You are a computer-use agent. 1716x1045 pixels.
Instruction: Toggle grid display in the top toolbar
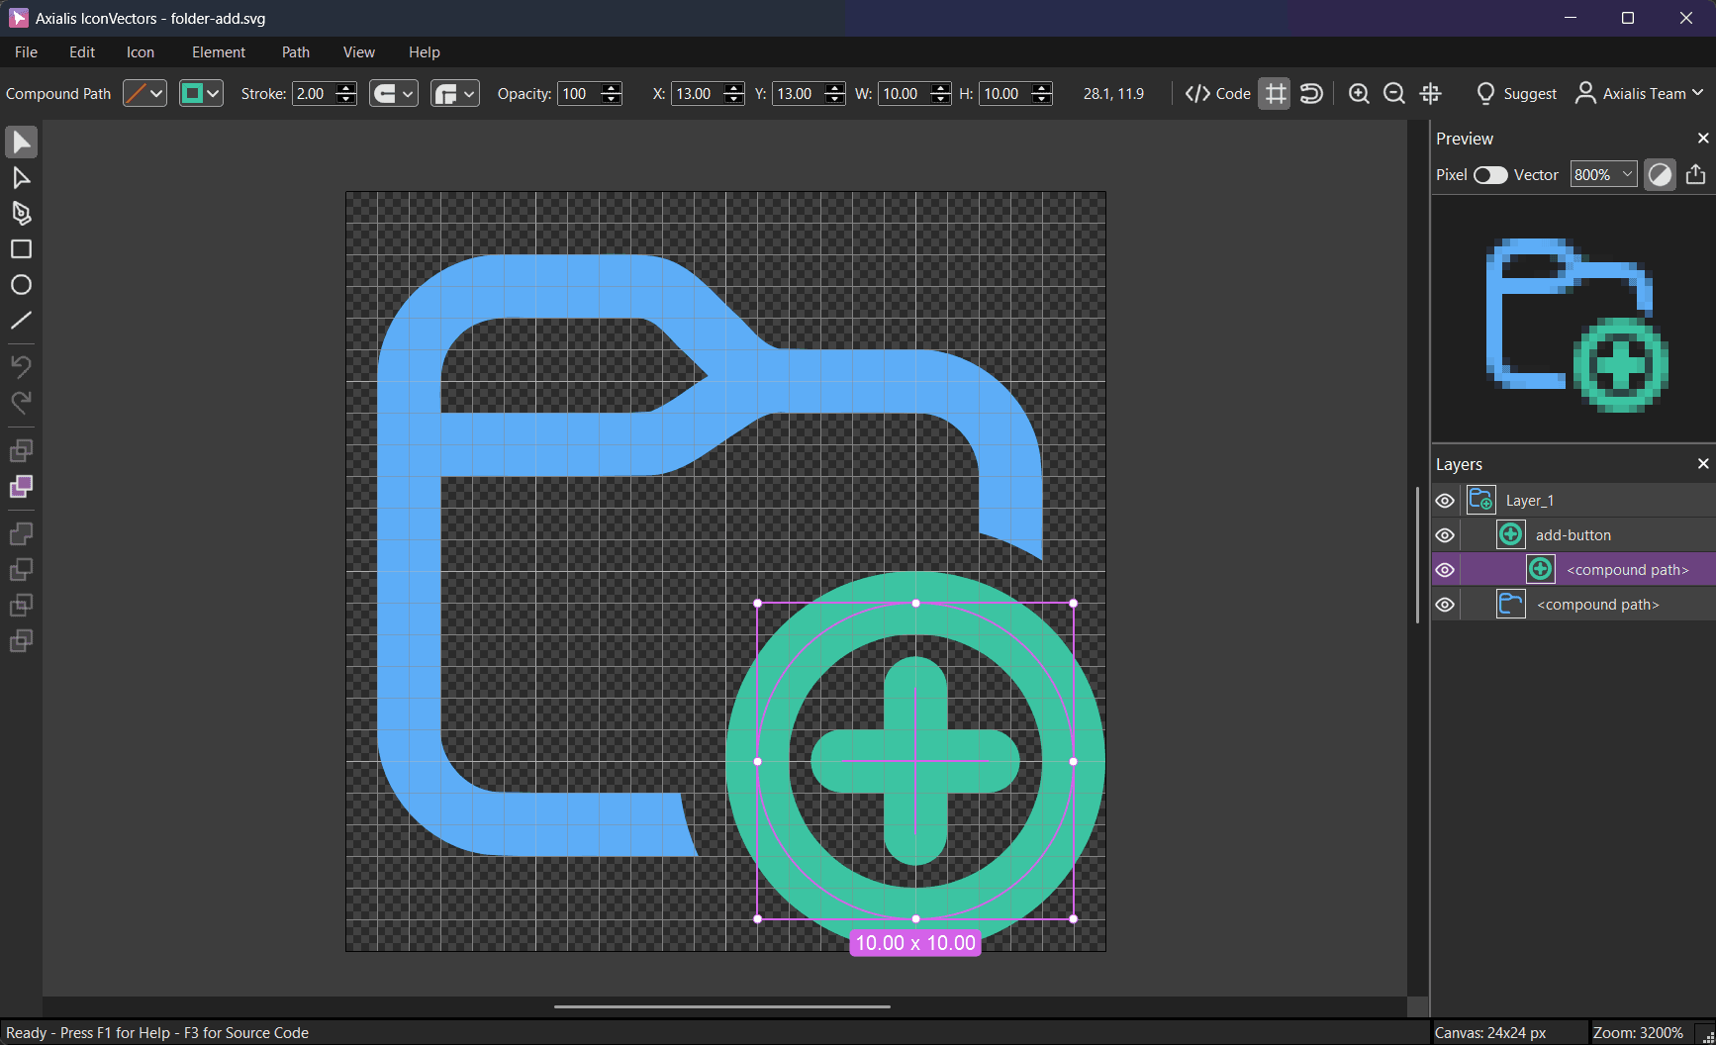point(1275,94)
